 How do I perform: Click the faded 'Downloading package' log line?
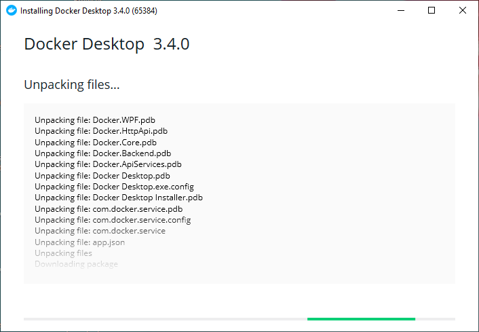pos(77,264)
